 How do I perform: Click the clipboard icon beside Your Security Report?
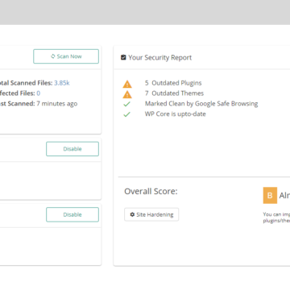[123, 57]
